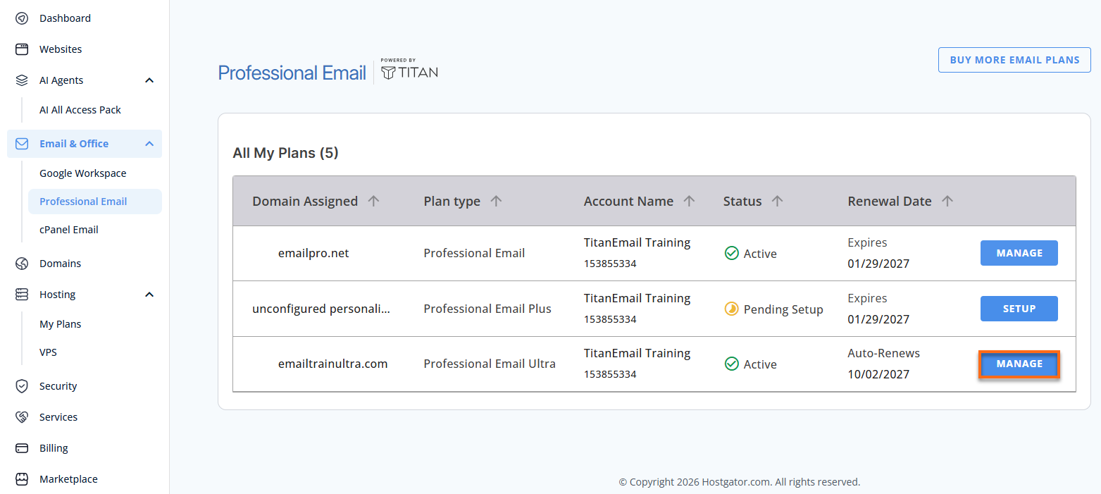Click Setup for unconfigured plan
This screenshot has height=494, width=1101.
click(x=1019, y=309)
